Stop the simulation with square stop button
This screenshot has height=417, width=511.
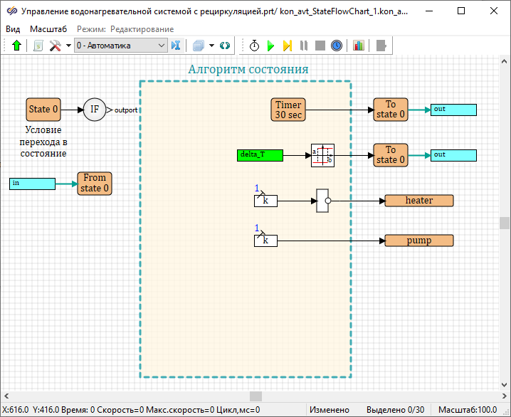pyautogui.click(x=320, y=46)
